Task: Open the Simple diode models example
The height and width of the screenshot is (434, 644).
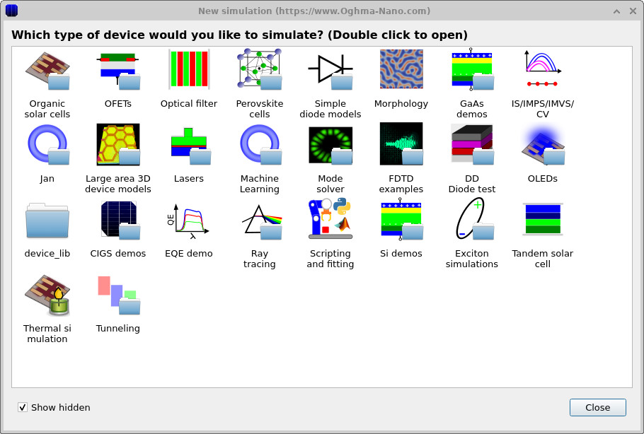Action: click(330, 69)
